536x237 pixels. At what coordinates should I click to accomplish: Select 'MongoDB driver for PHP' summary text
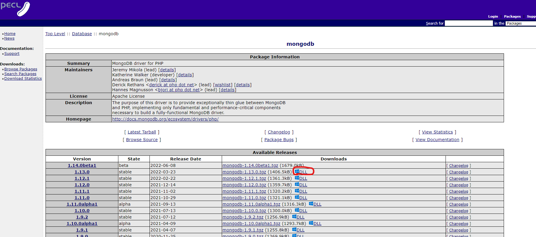point(138,63)
